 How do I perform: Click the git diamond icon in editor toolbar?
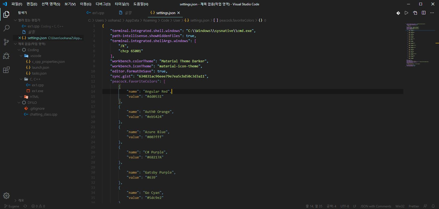tap(398, 13)
